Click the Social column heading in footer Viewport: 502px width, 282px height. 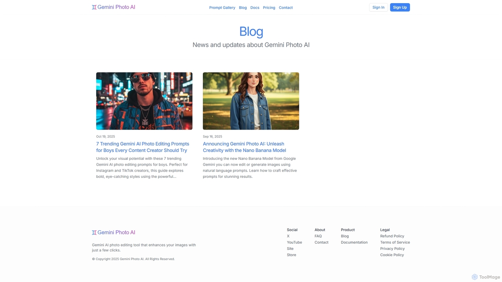pos(292,230)
